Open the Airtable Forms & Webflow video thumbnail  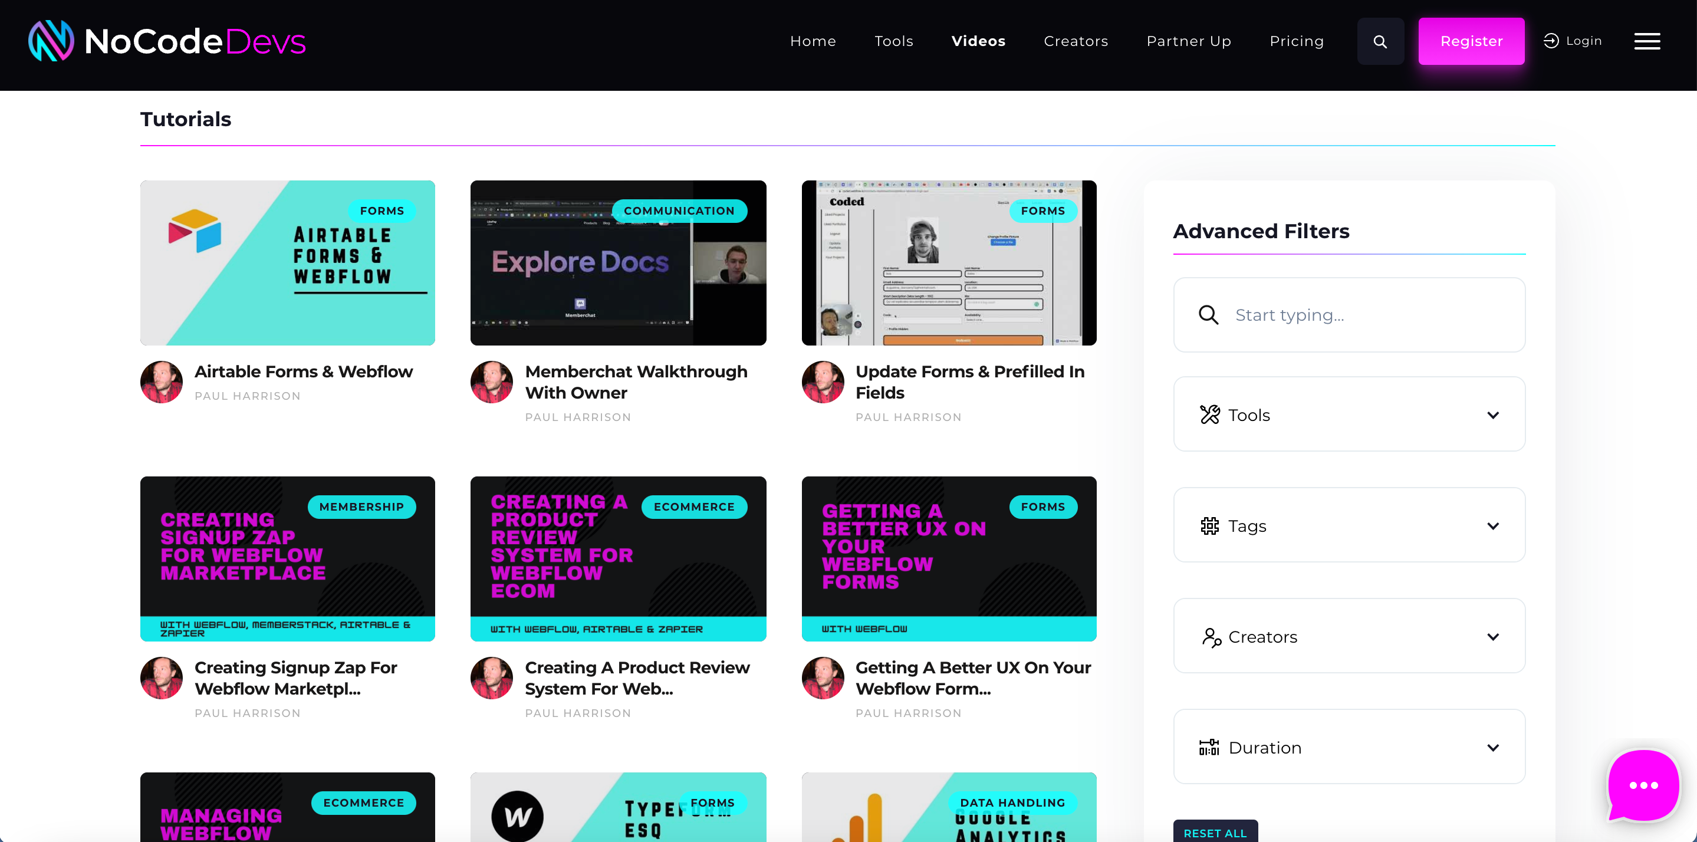287,263
